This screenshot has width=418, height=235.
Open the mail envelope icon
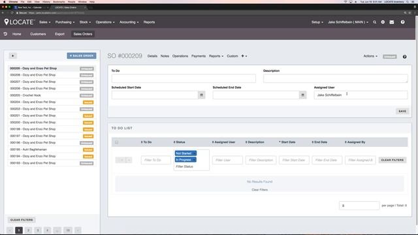tap(392, 22)
